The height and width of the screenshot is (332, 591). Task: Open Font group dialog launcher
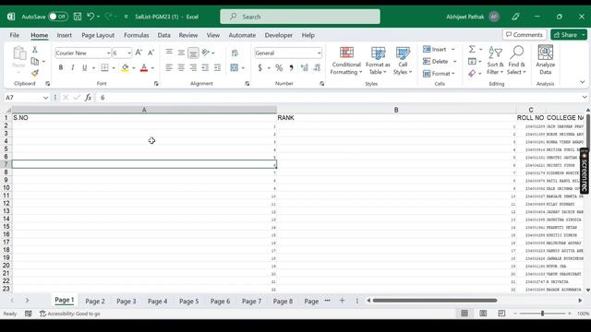point(156,84)
